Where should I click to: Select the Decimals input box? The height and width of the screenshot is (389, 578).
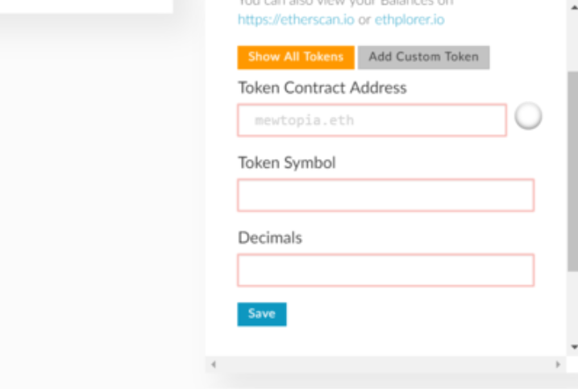(x=385, y=270)
